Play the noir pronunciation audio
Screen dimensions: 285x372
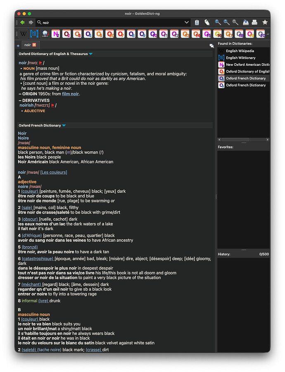40,63
